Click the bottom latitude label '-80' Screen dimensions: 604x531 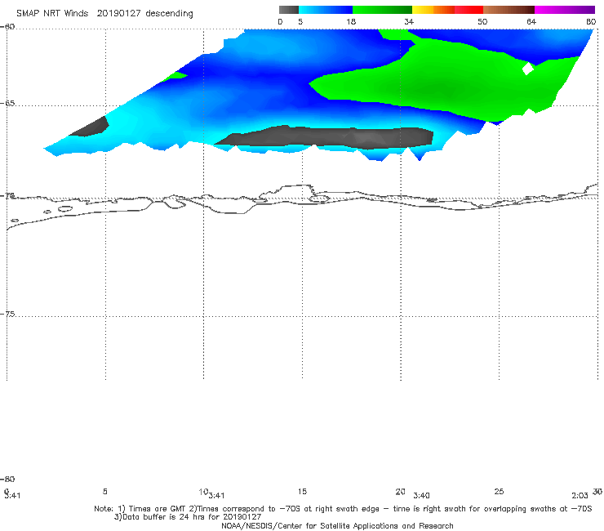pyautogui.click(x=7, y=479)
